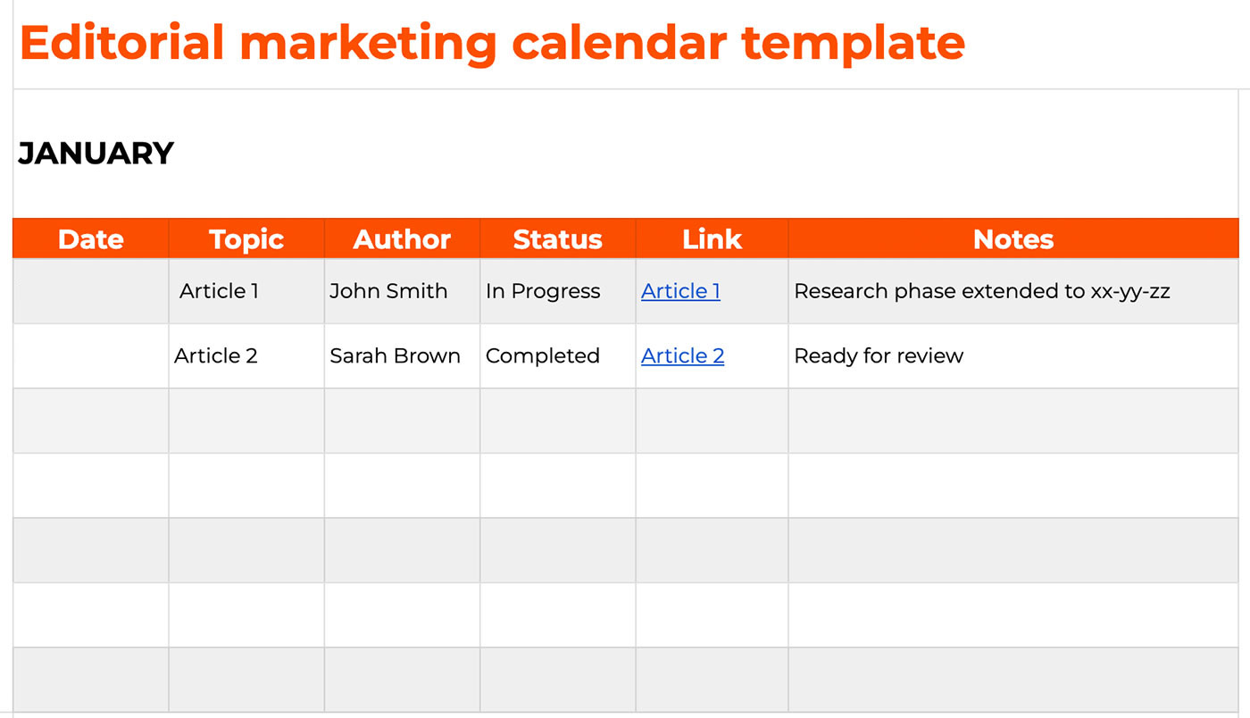Click Article 2 text in Topic column
The image size is (1250, 718).
click(216, 355)
